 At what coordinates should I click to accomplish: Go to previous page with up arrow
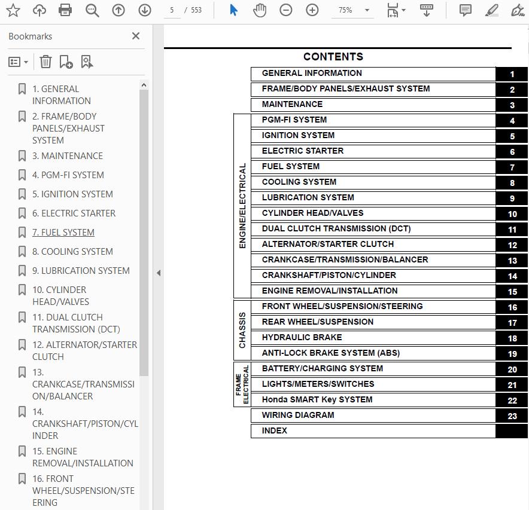pos(118,10)
